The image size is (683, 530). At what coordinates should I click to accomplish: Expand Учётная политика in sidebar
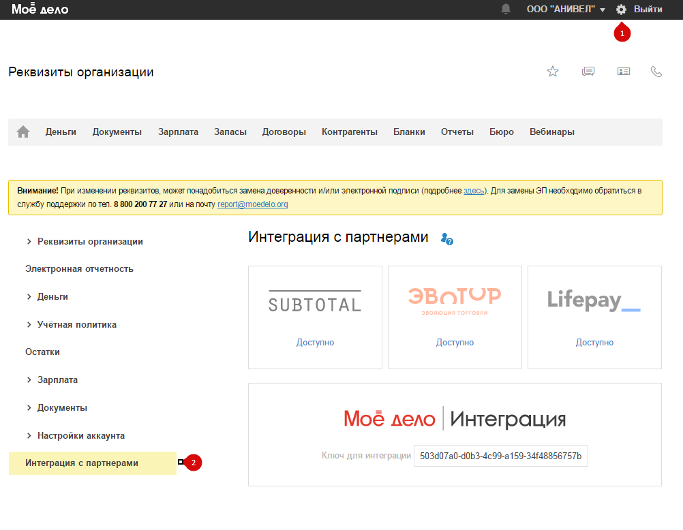(72, 324)
